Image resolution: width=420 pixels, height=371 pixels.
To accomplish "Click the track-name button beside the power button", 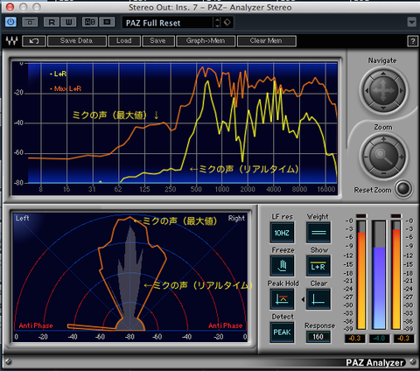I will (x=30, y=22).
